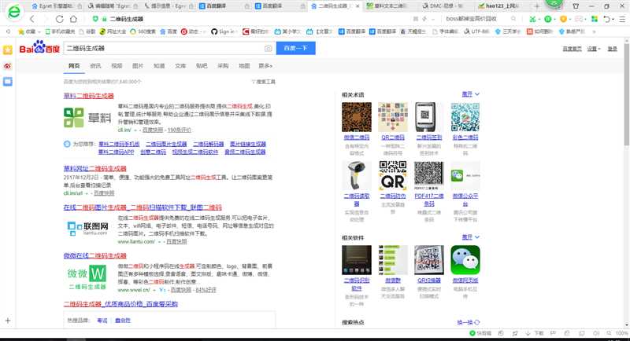This screenshot has height=341, width=630.
Task: Click the Baidu logo
Action: (39, 47)
